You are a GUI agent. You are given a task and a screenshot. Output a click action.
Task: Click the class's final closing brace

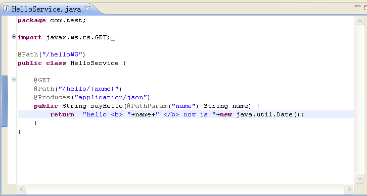coord(19,132)
